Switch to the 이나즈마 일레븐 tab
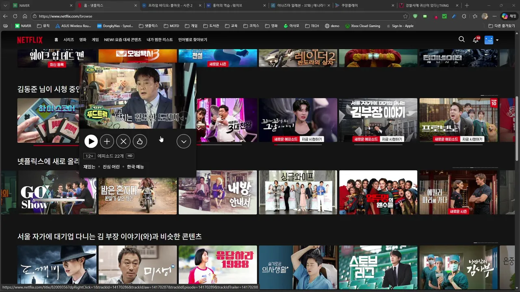 tap(301, 6)
